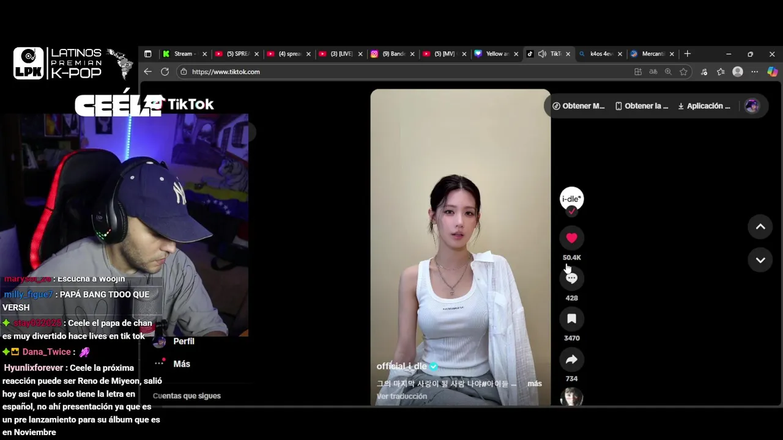The width and height of the screenshot is (783, 440).
Task: Open comments via the speech bubble icon
Action: point(571,278)
